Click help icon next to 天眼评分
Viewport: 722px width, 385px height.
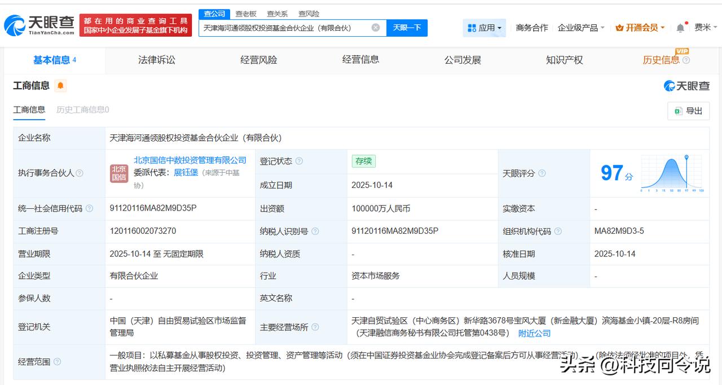pyautogui.click(x=541, y=173)
